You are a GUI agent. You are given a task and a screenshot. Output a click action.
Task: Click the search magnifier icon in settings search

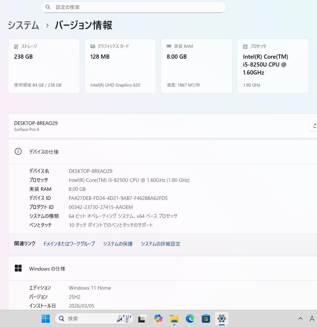pos(48,7)
